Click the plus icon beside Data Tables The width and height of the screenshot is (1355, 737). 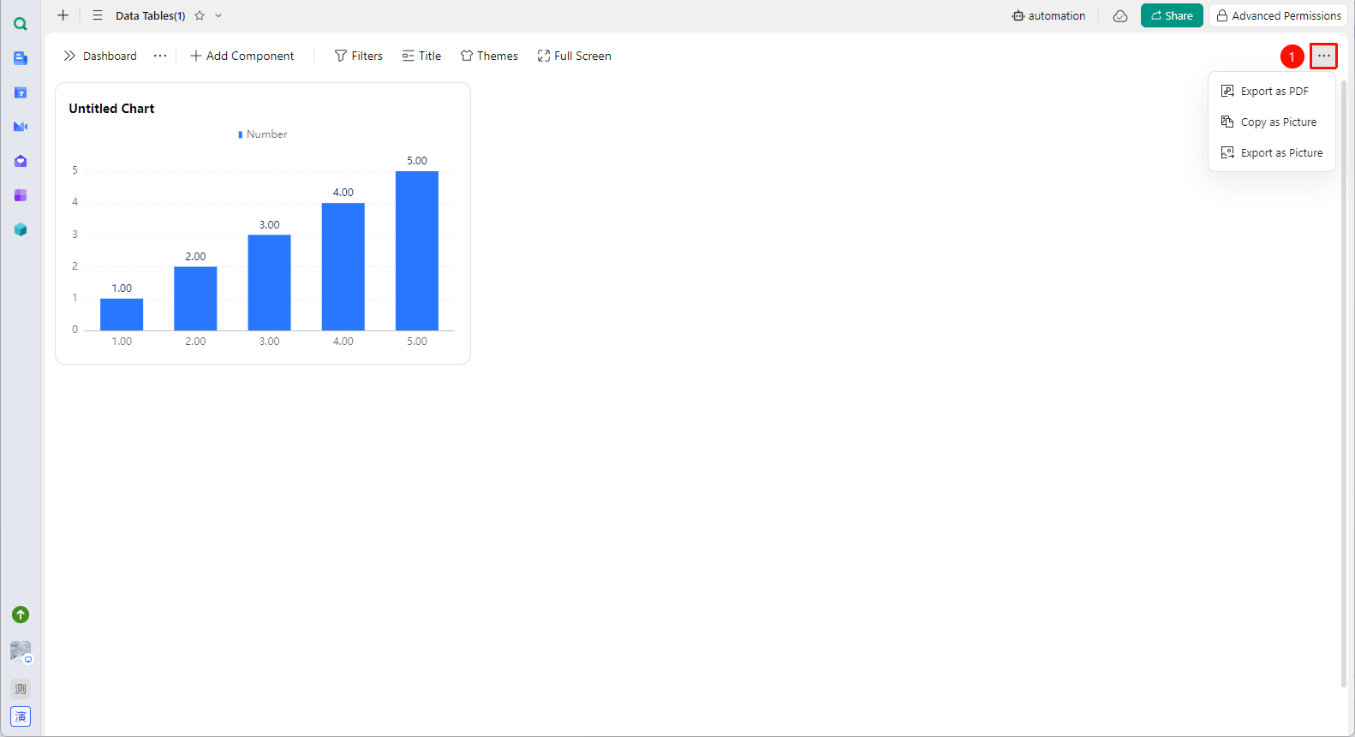click(x=63, y=15)
